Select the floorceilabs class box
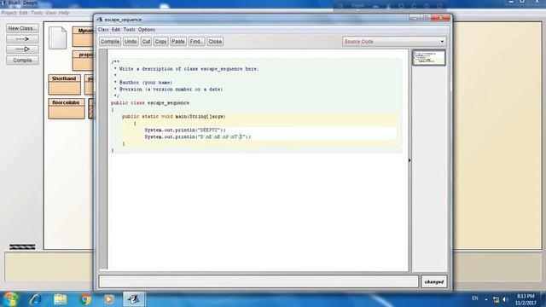This screenshot has height=307, width=546. [67, 108]
